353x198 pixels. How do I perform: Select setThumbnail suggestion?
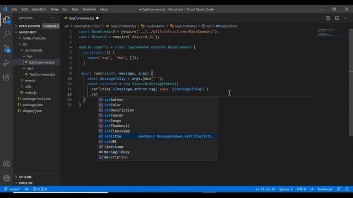click(x=157, y=126)
